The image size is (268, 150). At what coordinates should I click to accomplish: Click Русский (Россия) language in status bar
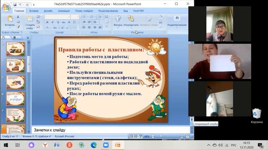click(64, 136)
